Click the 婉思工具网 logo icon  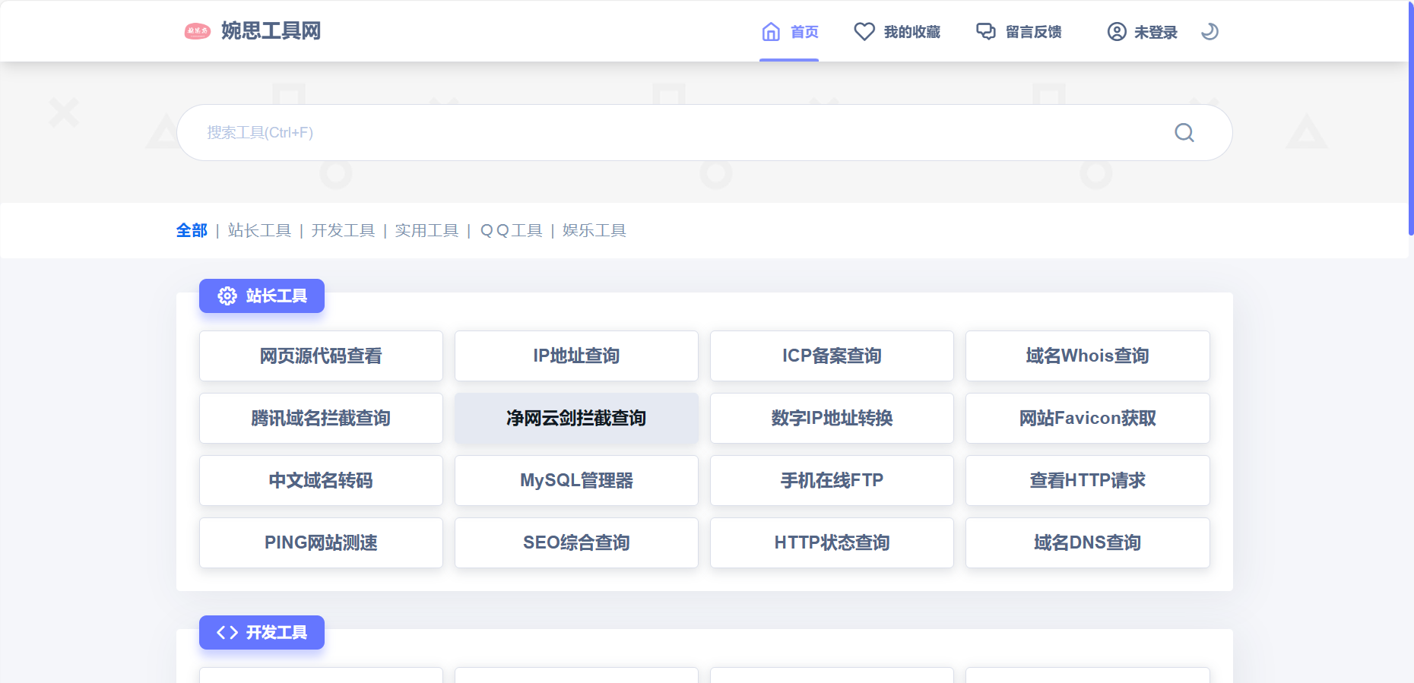[198, 31]
